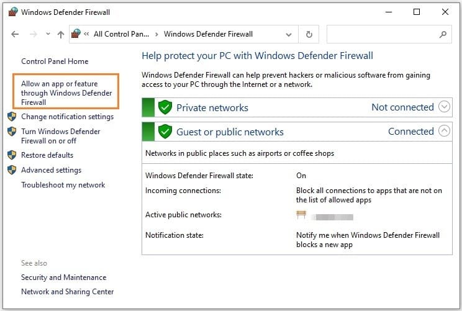The height and width of the screenshot is (311, 462).
Task: Open Turn Windows Defender Firewall on or off
Action: 61,136
